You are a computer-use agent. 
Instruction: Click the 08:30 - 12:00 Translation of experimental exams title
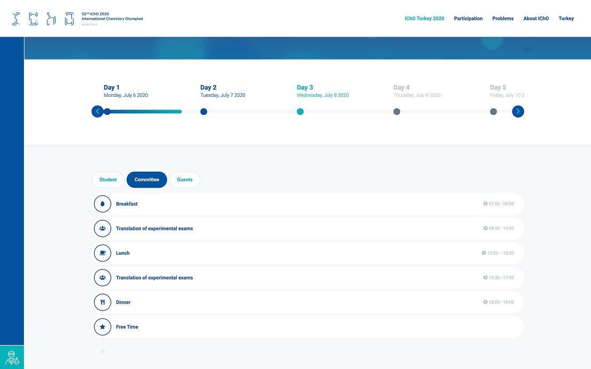pyautogui.click(x=154, y=229)
